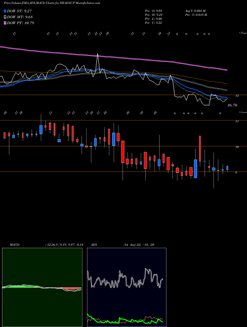Click the chart title mentioning HEADSUP MunafaSutra.com

pyautogui.click(x=52, y=3)
